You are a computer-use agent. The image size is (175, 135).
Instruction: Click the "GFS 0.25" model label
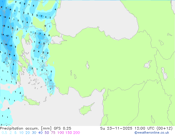pyautogui.click(x=62, y=128)
